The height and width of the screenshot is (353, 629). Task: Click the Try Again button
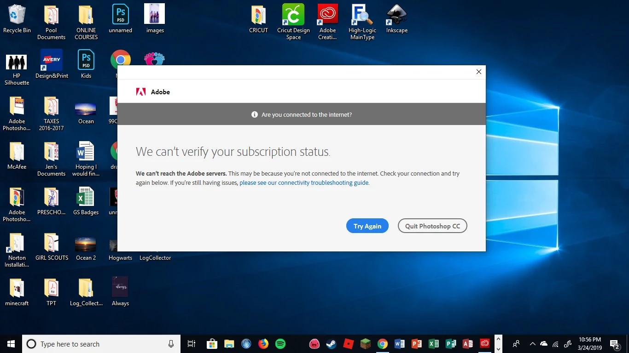coord(367,226)
